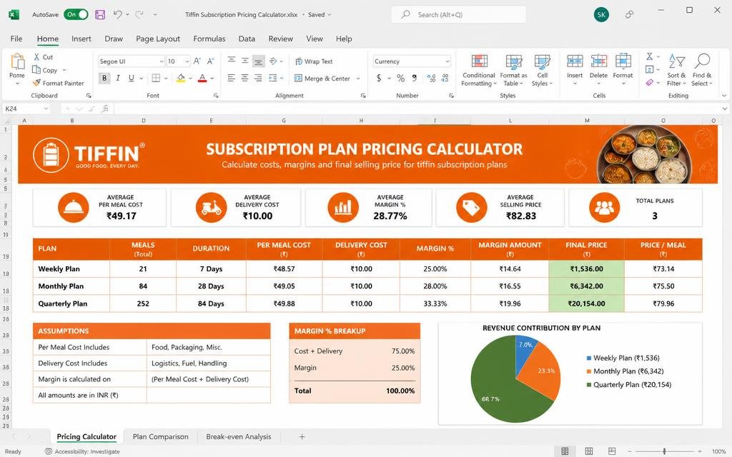Viewport: 732px width, 457px height.
Task: Click the Delete cells icon
Action: [598, 61]
